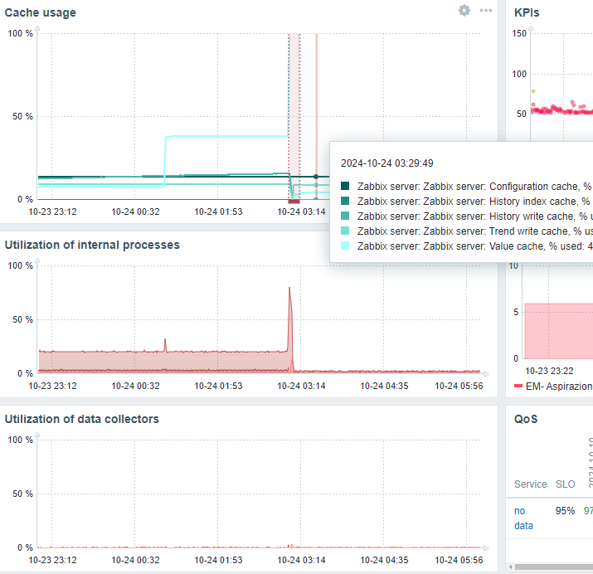Click the QoS widget title

(526, 419)
